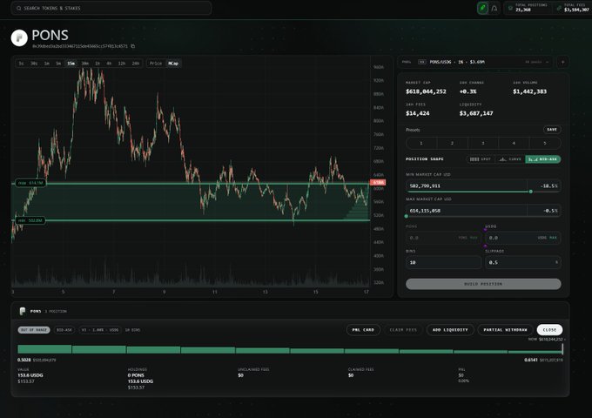
Task: Click the Curve shape icon
Action: (502, 159)
